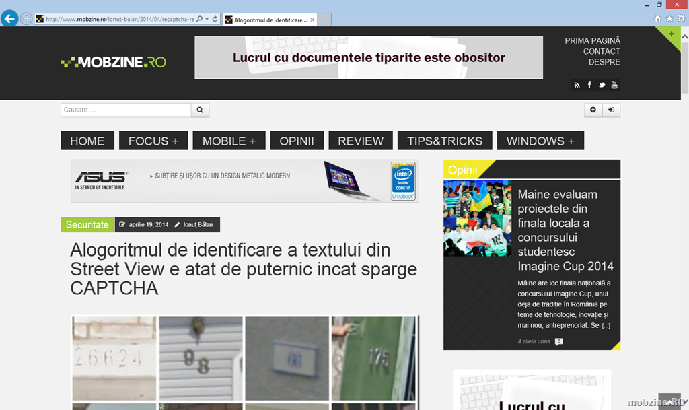The width and height of the screenshot is (689, 410).
Task: Open the RSS feed icon in header
Action: [577, 85]
